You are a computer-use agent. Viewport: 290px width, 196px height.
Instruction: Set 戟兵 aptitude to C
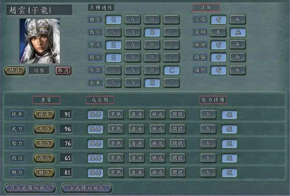[171, 32]
